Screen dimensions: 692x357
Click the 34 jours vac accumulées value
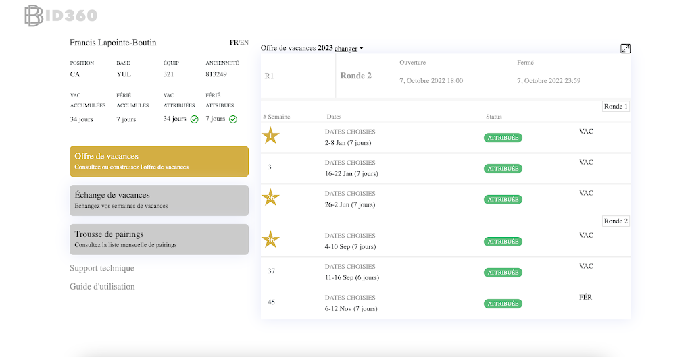(x=81, y=119)
